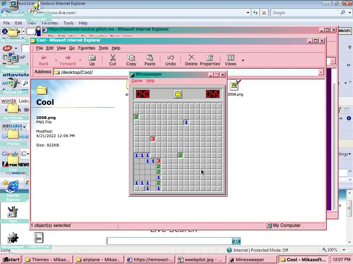Open the File menu in Cool window
The width and height of the screenshot is (353, 264).
(39, 48)
